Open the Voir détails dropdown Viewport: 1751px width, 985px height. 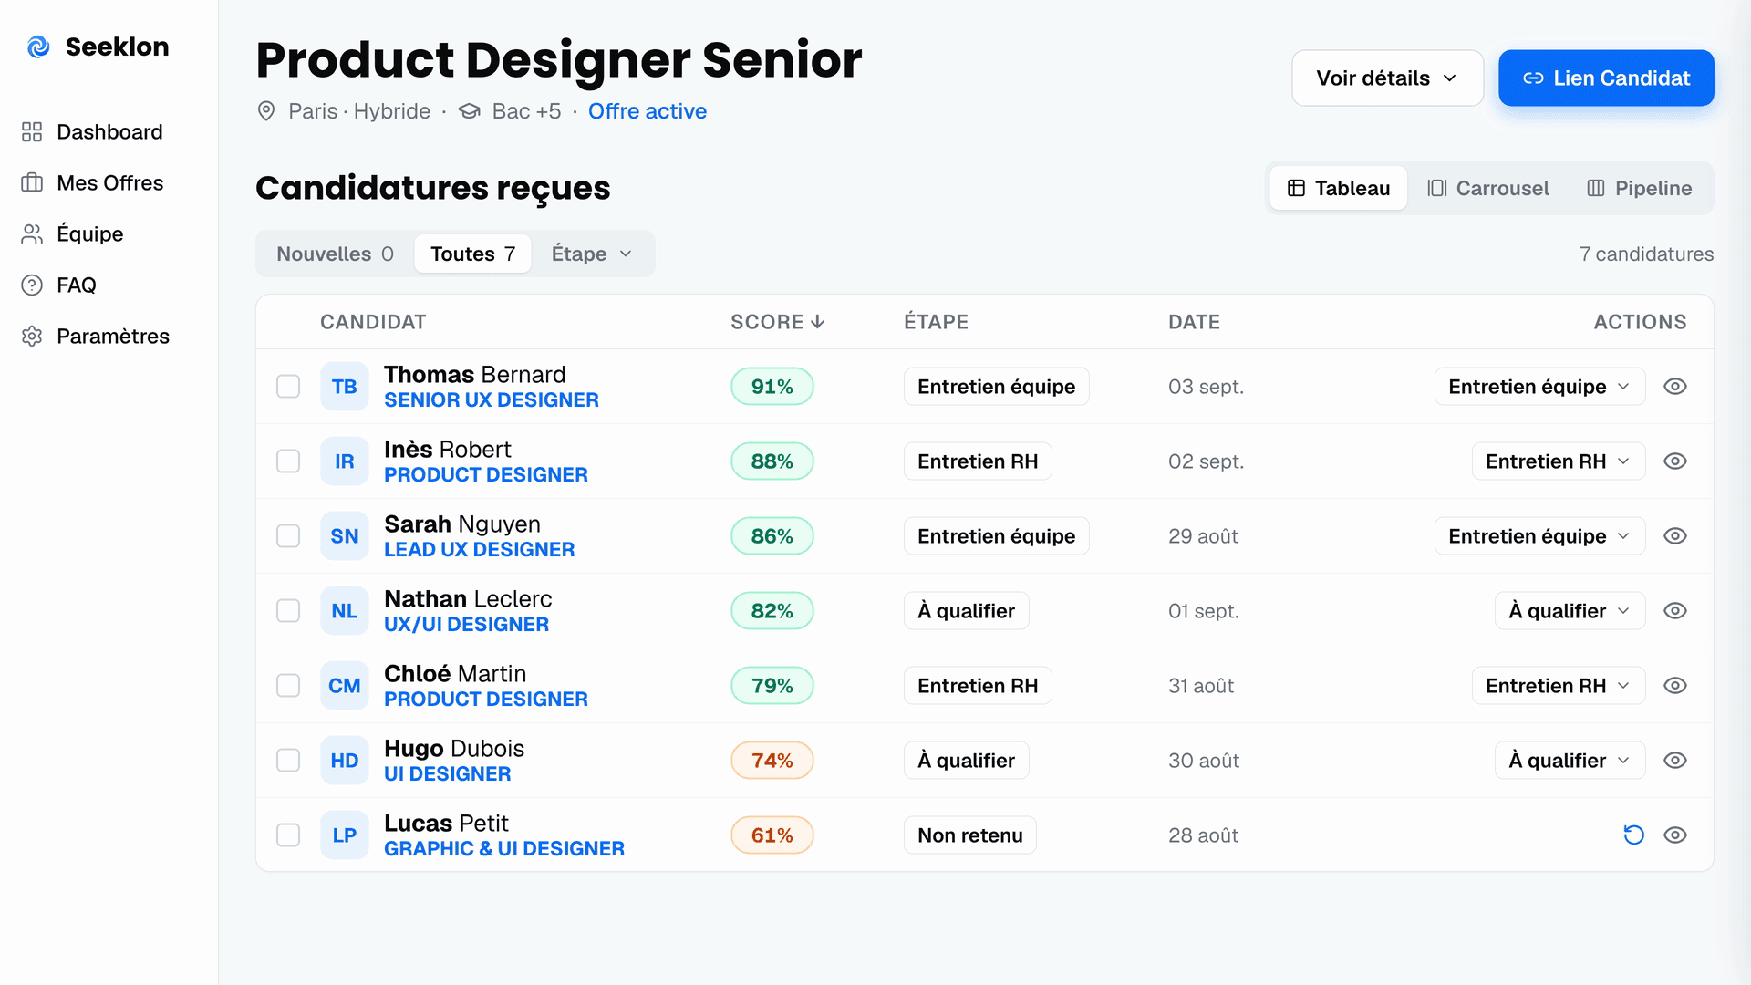[x=1387, y=78]
